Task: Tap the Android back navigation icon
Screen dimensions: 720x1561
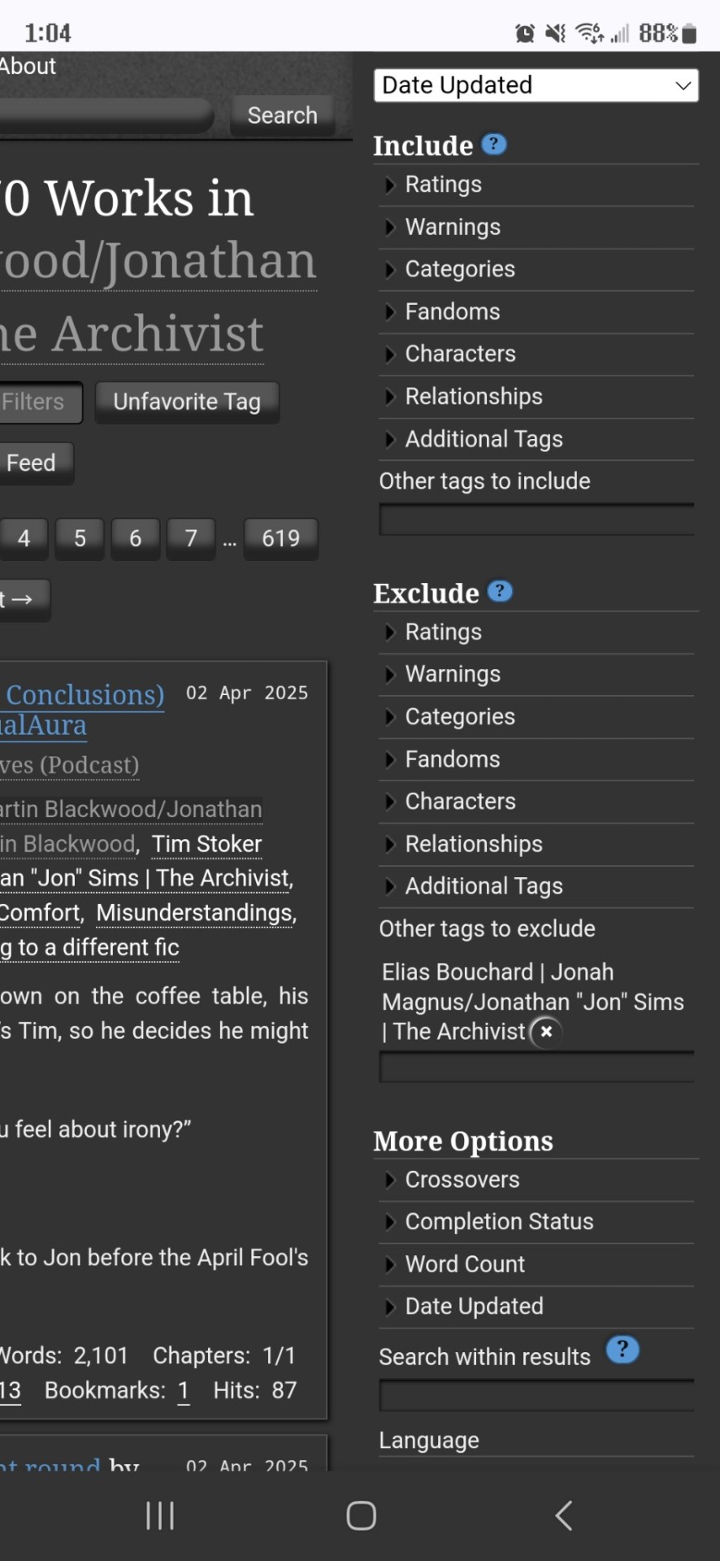Action: [x=563, y=1515]
